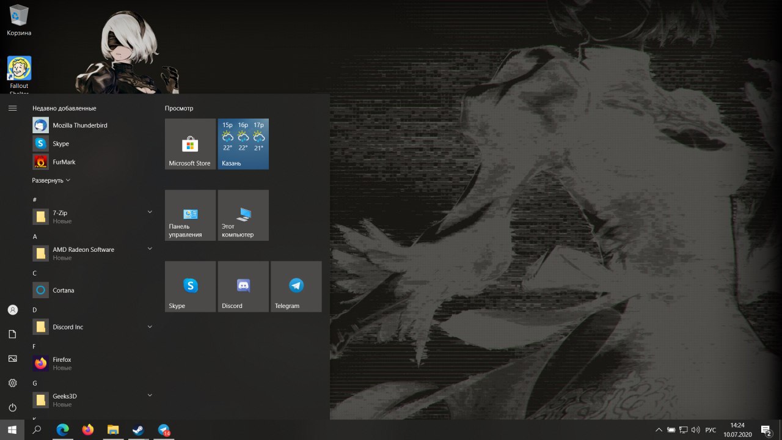Open taskbar Search magnifier
Screen dimensions: 782x440
[37, 430]
